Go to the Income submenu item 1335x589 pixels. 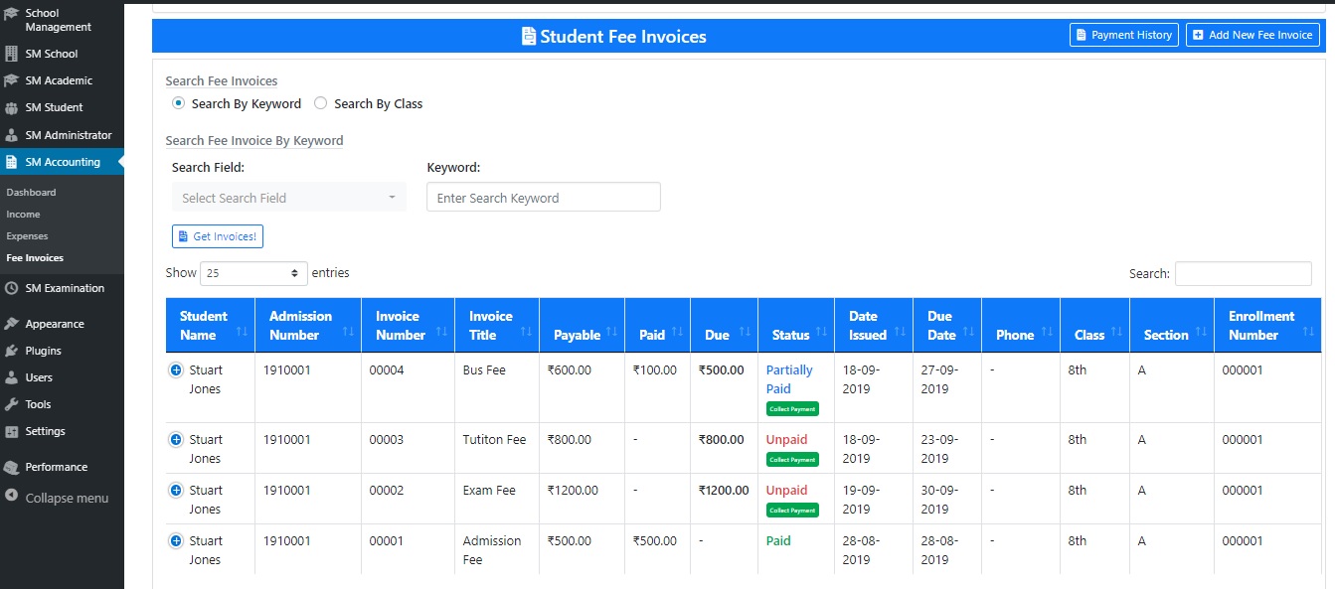pyautogui.click(x=21, y=214)
